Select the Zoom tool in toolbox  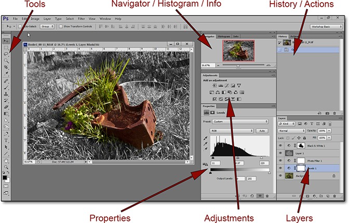point(6,167)
